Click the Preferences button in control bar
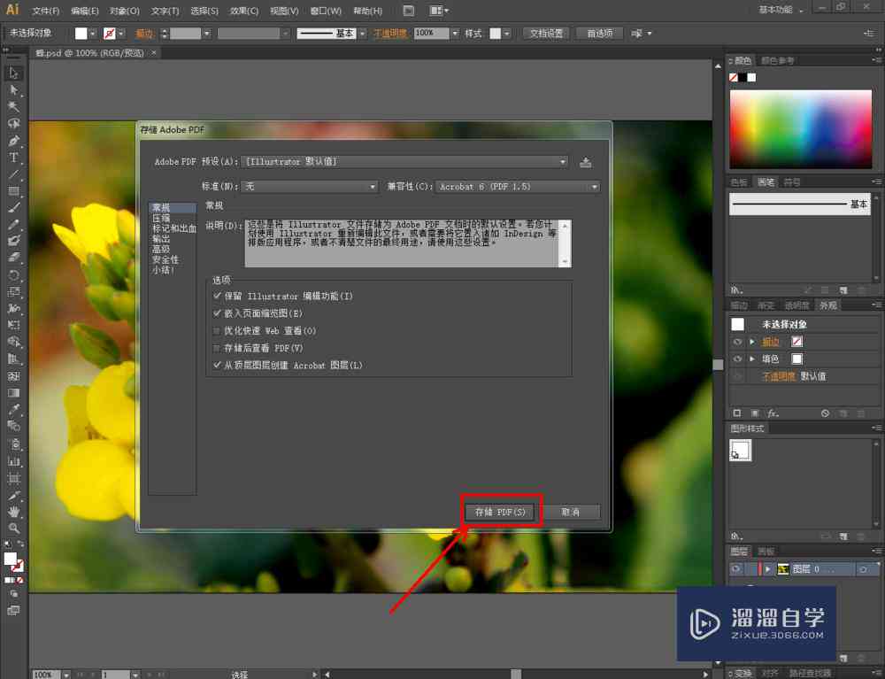The height and width of the screenshot is (679, 885). point(599,34)
